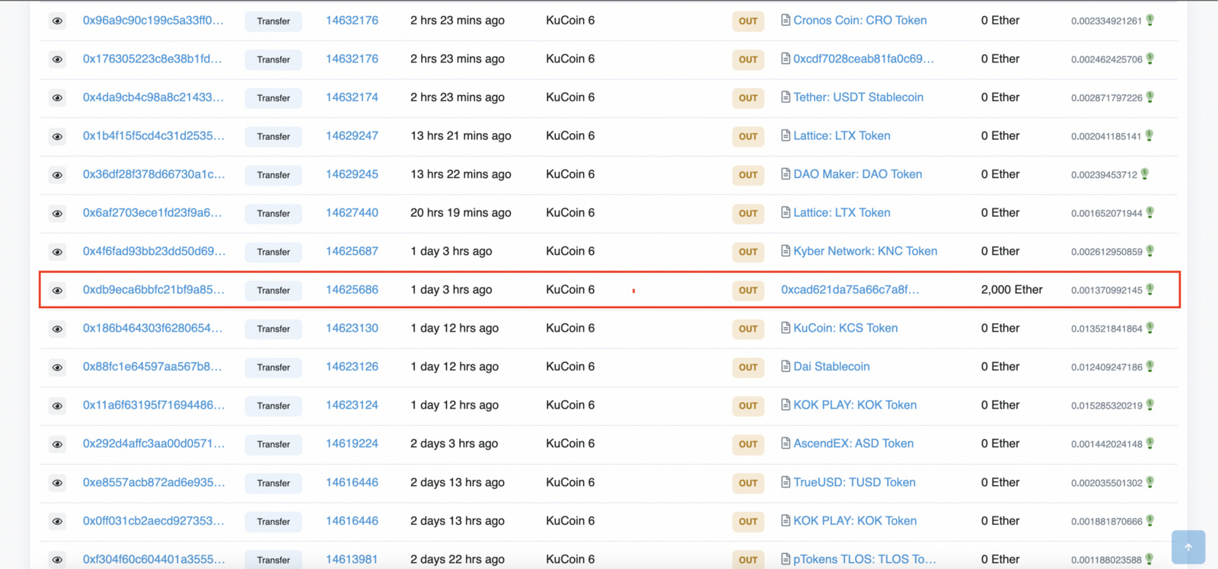Open Cronos Coin: CRO Token link

point(860,21)
